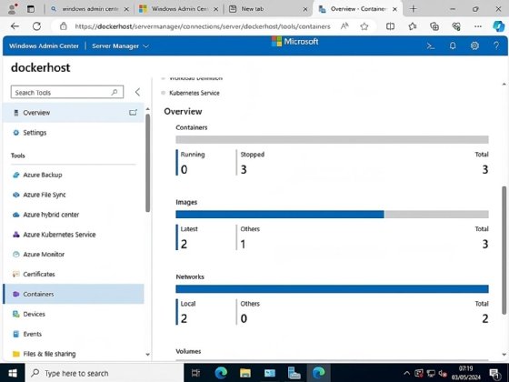Add page to favorites star icon

point(364,26)
